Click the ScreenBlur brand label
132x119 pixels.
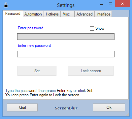66,108
